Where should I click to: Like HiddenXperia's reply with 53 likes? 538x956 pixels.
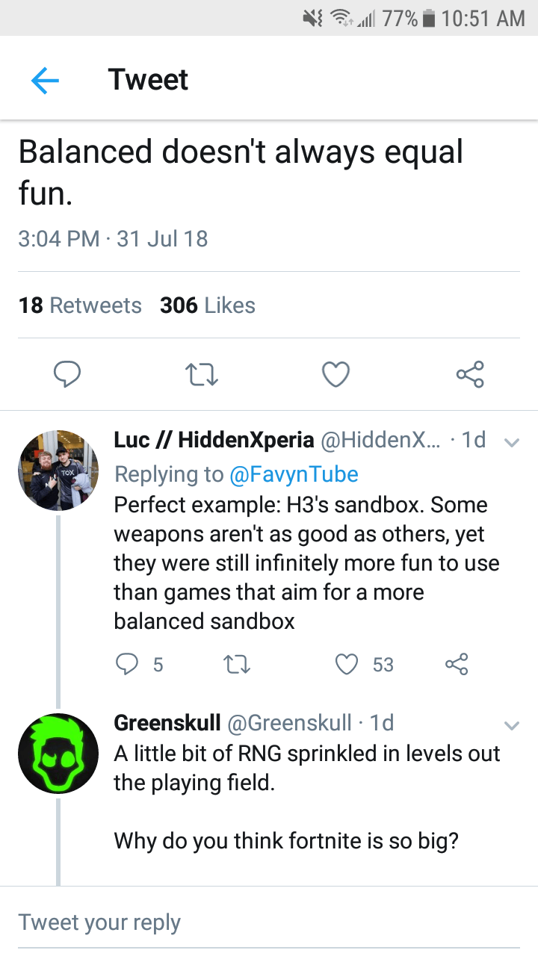click(347, 664)
